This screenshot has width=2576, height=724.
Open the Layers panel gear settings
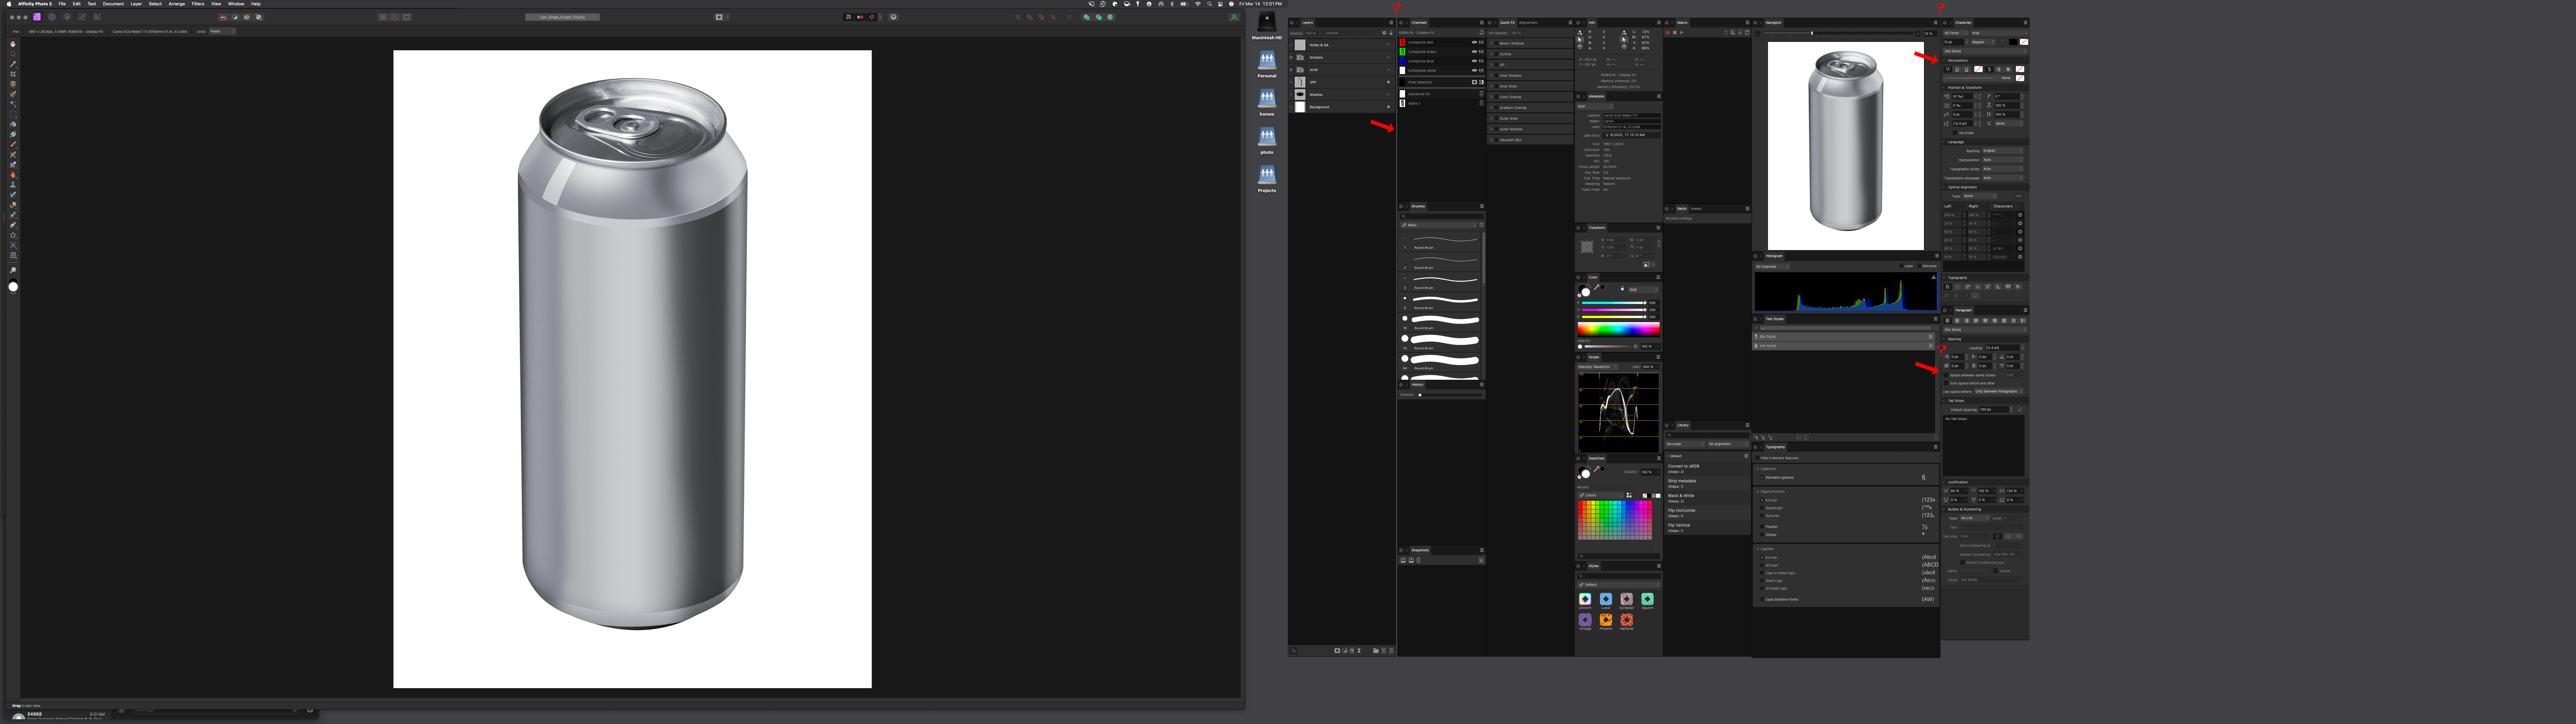(1384, 33)
